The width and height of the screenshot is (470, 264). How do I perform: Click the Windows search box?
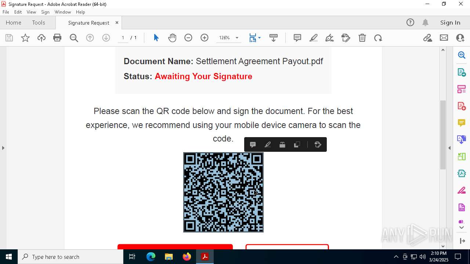coord(70,257)
